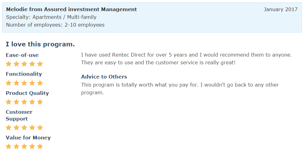Click the first star under Ease-of-use
Image resolution: width=304 pixels, height=158 pixels.
click(x=9, y=64)
